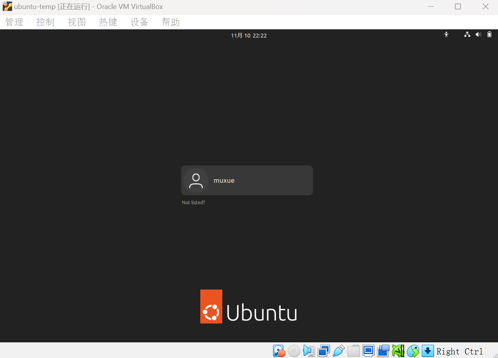The height and width of the screenshot is (358, 498).
Task: Click the USB devices icon
Action: pos(338,351)
